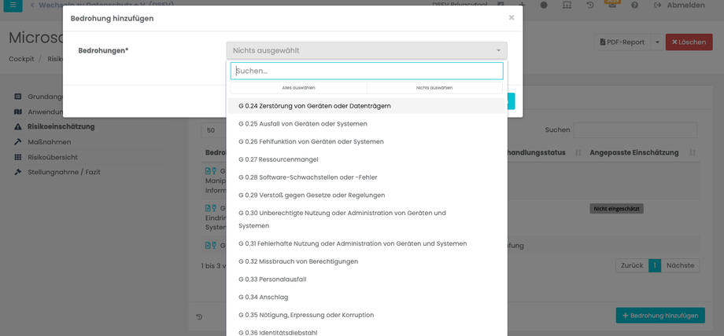This screenshot has width=724, height=336.
Task: Select G 0.28 Software-Schwachstellen oder -Fehler
Action: [367, 177]
